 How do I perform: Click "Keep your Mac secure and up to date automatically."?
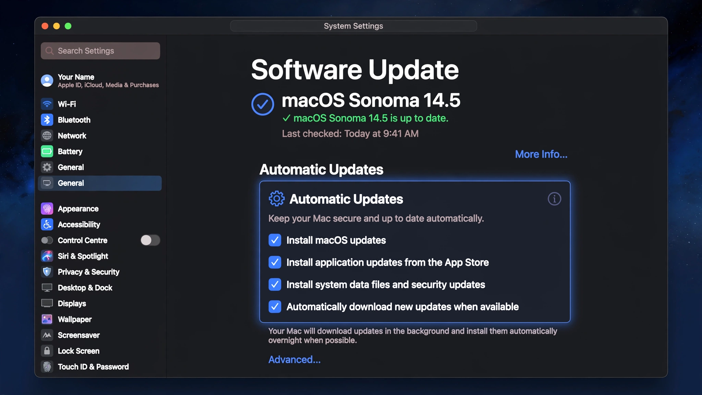[376, 218]
